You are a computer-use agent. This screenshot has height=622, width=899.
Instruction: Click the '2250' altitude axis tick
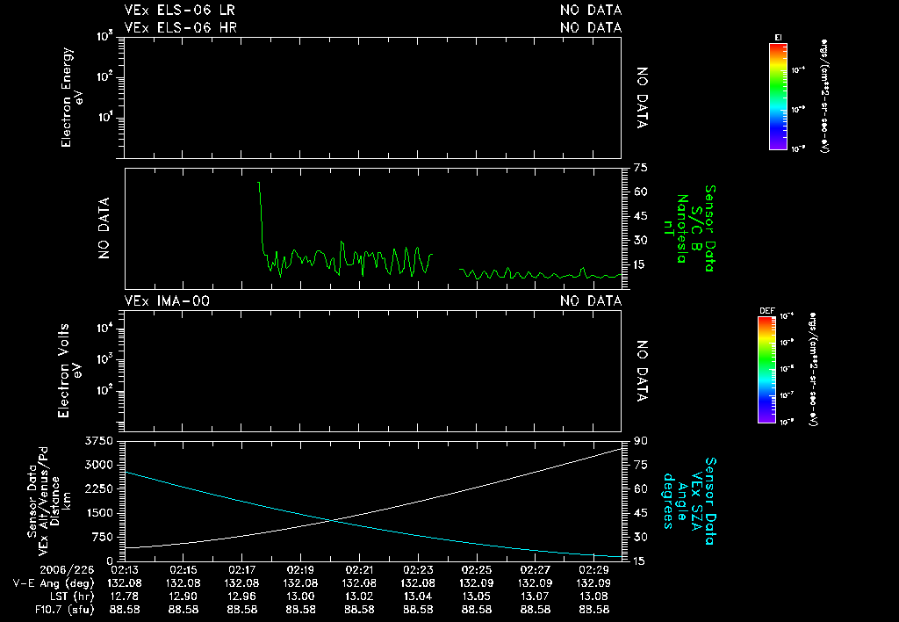point(98,489)
